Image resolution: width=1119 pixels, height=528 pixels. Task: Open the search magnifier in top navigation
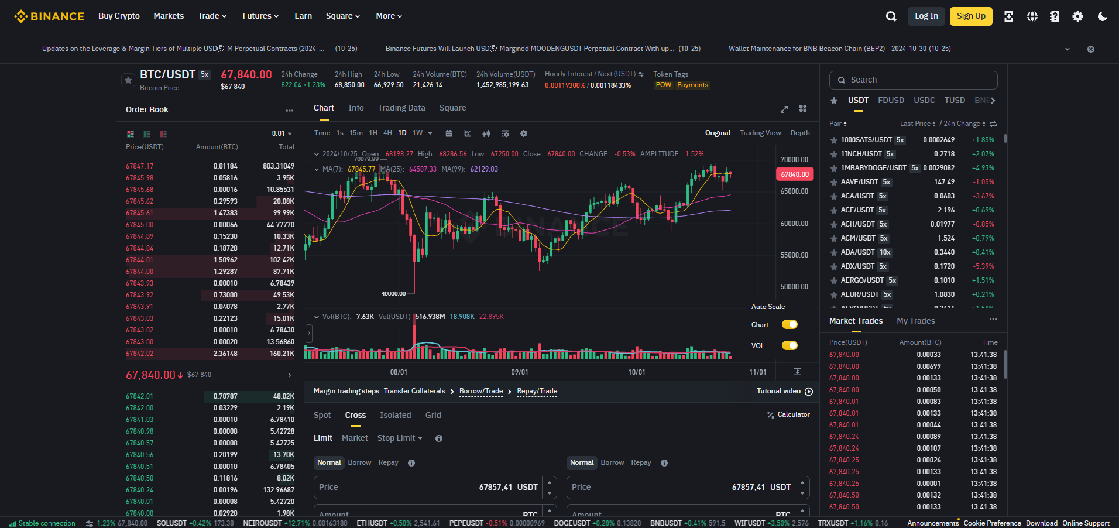tap(891, 16)
